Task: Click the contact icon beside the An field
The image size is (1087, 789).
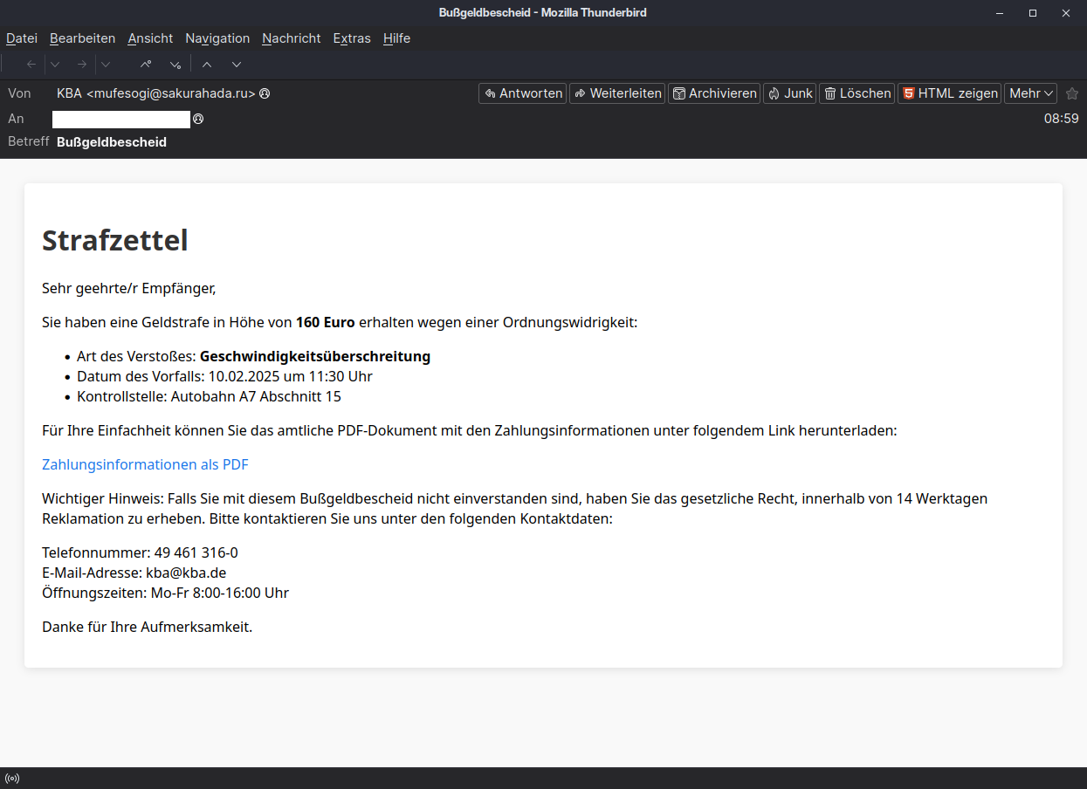Action: point(199,119)
